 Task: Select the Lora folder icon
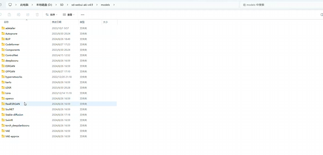pyautogui.click(x=3, y=93)
